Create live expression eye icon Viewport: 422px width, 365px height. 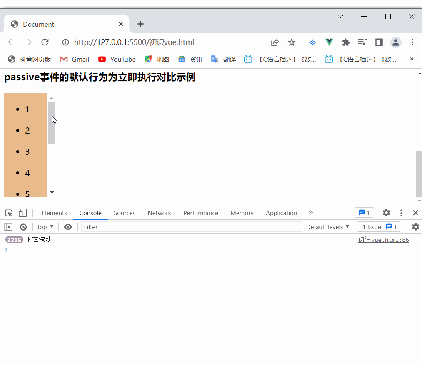(68, 227)
